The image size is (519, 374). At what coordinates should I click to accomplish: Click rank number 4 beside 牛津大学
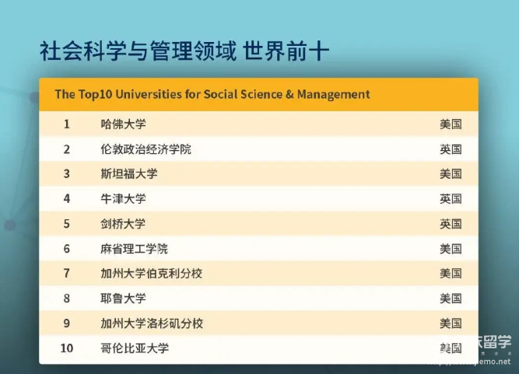[67, 199]
